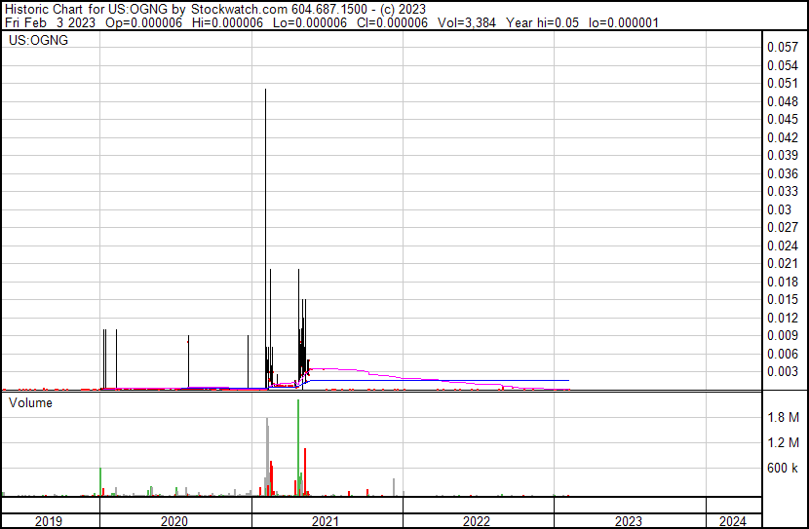Click the 1.8 M volume axis label
Viewport: 809px width, 529px height.
click(x=783, y=418)
